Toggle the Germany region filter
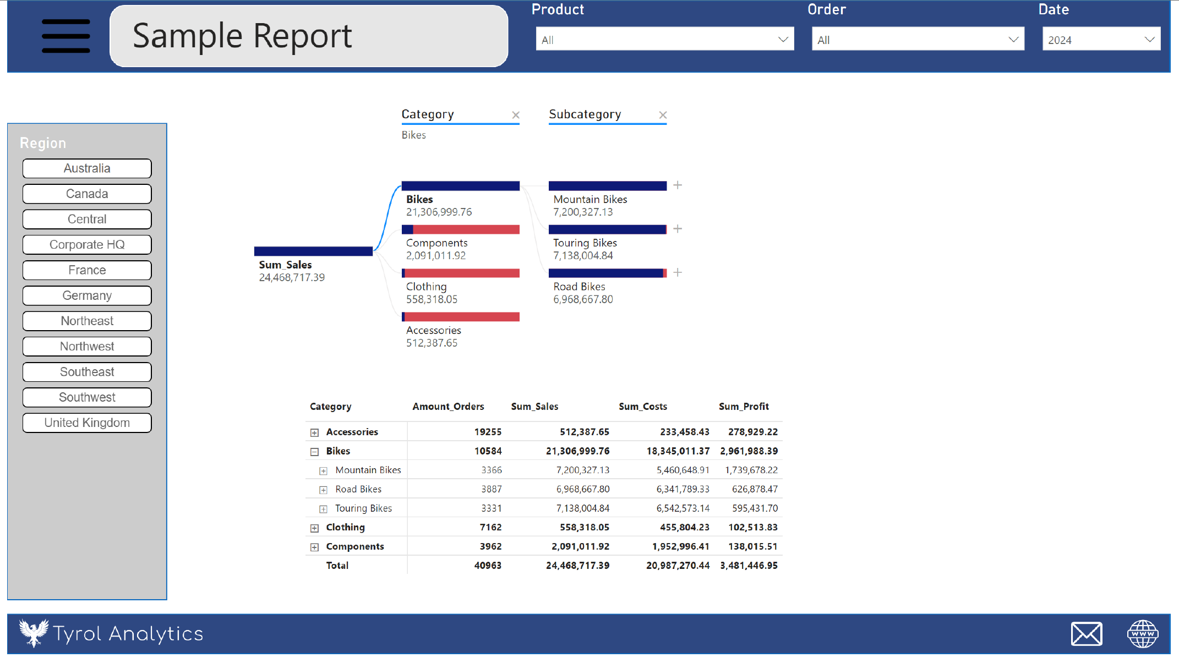 tap(87, 295)
